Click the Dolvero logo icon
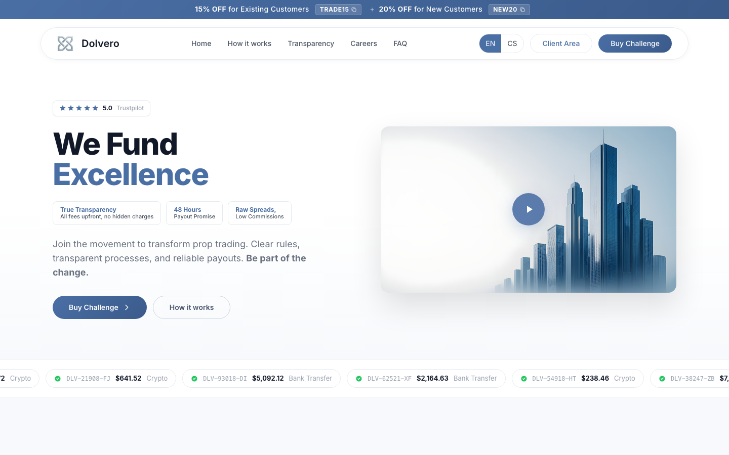This screenshot has height=455, width=729. pyautogui.click(x=65, y=43)
